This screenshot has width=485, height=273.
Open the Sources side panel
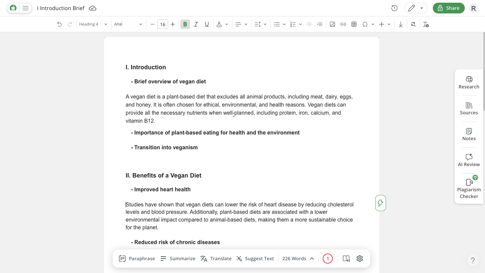tap(469, 108)
